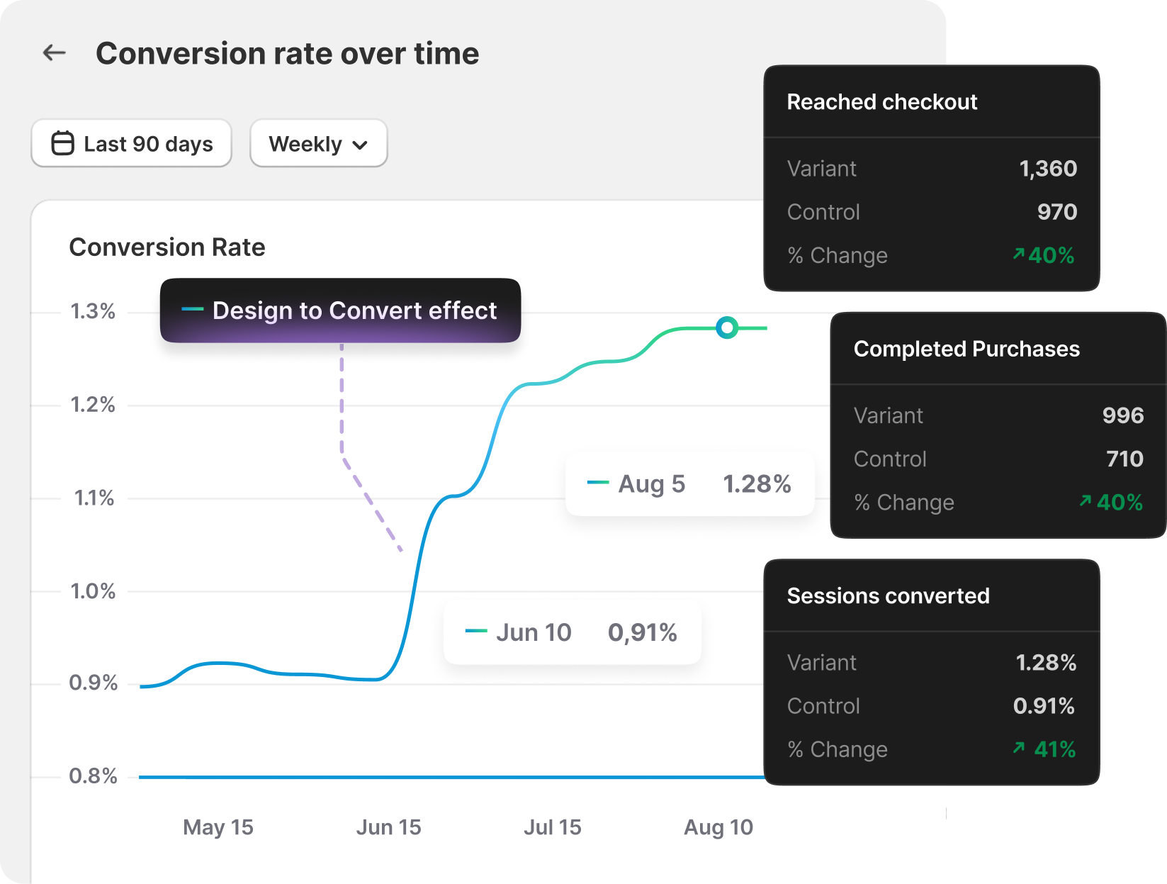Click the 1.1% y-axis label
Image resolution: width=1167 pixels, height=884 pixels.
click(94, 498)
